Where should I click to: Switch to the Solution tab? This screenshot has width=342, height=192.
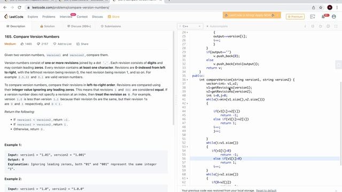click(x=48, y=26)
